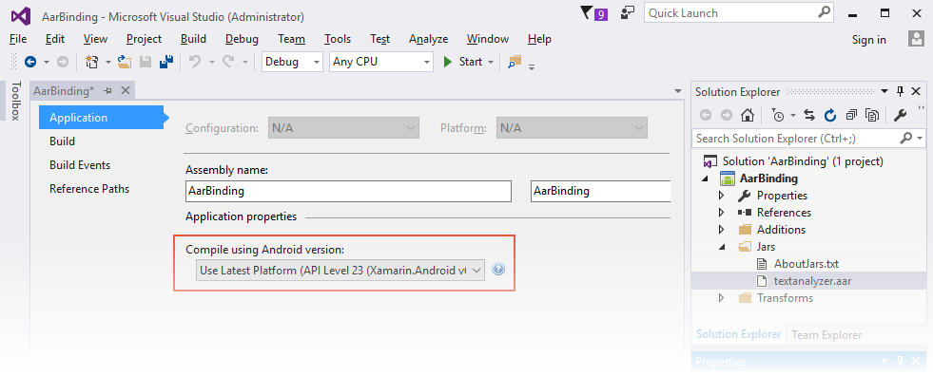Image resolution: width=933 pixels, height=376 pixels.
Task: Open the Debug configuration dropdown
Action: click(292, 62)
